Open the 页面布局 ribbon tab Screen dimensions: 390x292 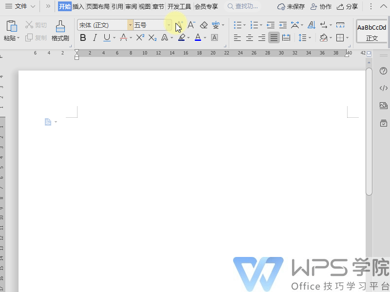(97, 6)
